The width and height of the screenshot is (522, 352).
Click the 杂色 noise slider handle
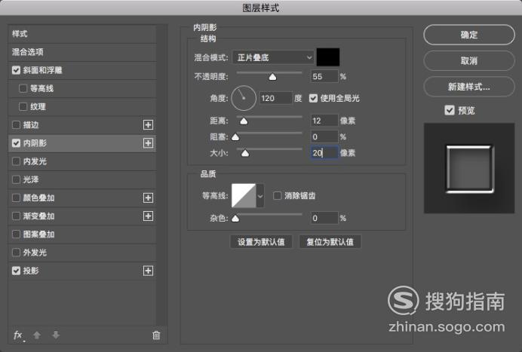point(235,219)
